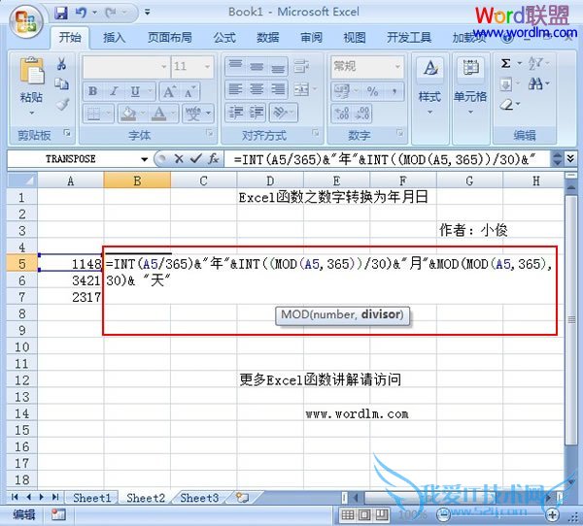Cancel the formula entry with the X

179,159
